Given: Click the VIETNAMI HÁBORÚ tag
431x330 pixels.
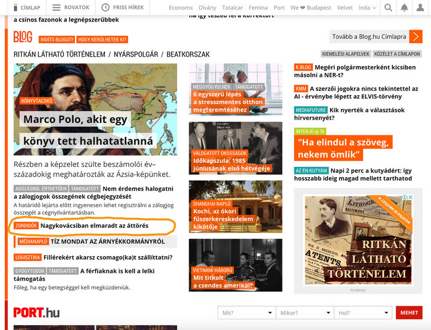Looking at the screenshot, I should pos(212,270).
